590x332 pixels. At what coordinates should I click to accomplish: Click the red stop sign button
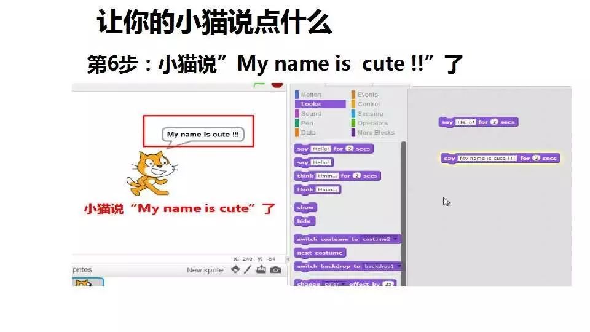coord(277,85)
